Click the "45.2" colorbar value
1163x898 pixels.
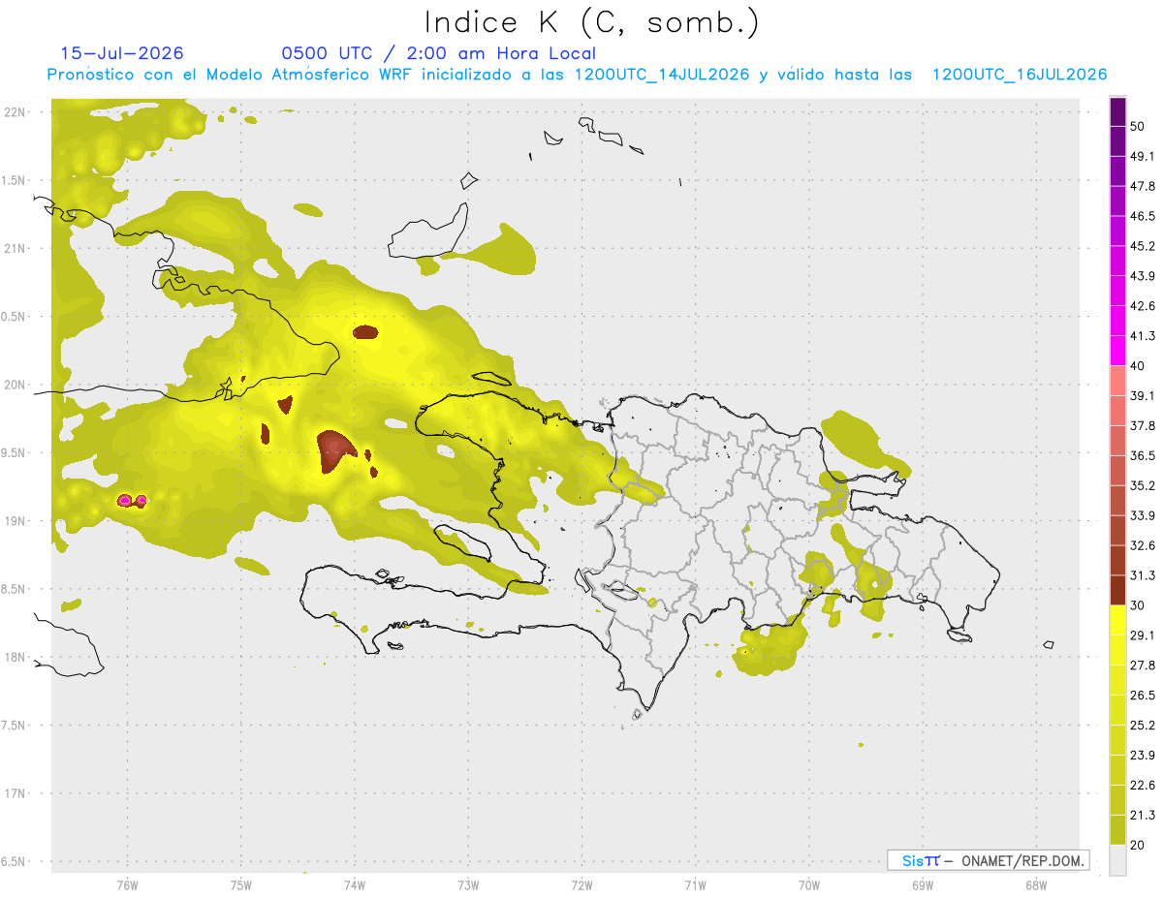point(1143,246)
